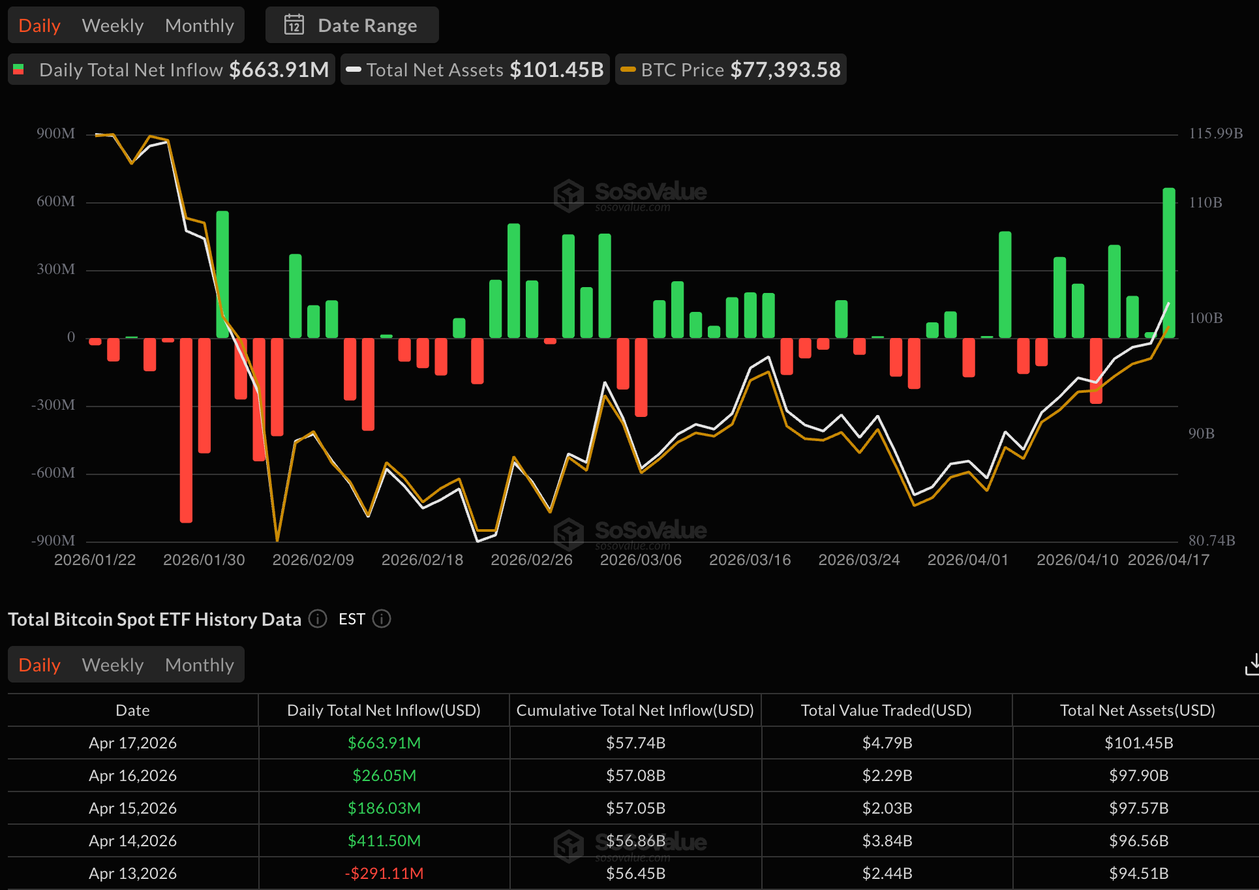Click the calendar icon in Date Range
This screenshot has width=1259, height=890.
click(294, 25)
